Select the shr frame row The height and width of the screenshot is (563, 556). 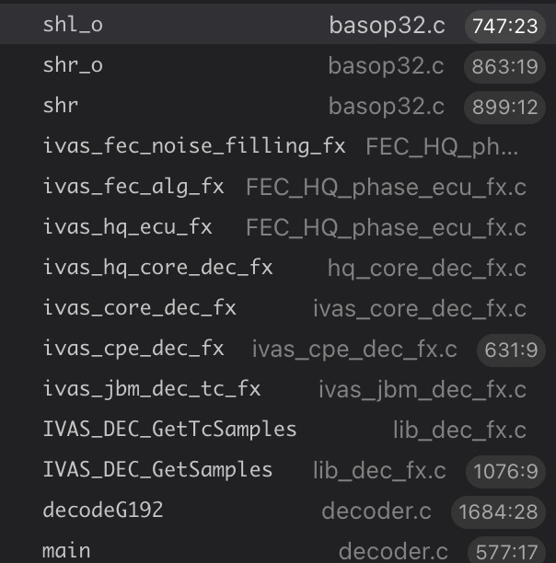coord(61,106)
